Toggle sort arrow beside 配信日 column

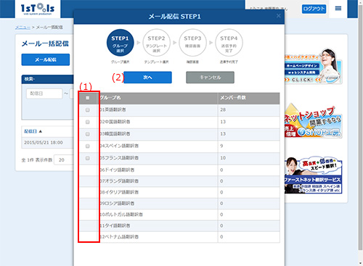(41, 131)
